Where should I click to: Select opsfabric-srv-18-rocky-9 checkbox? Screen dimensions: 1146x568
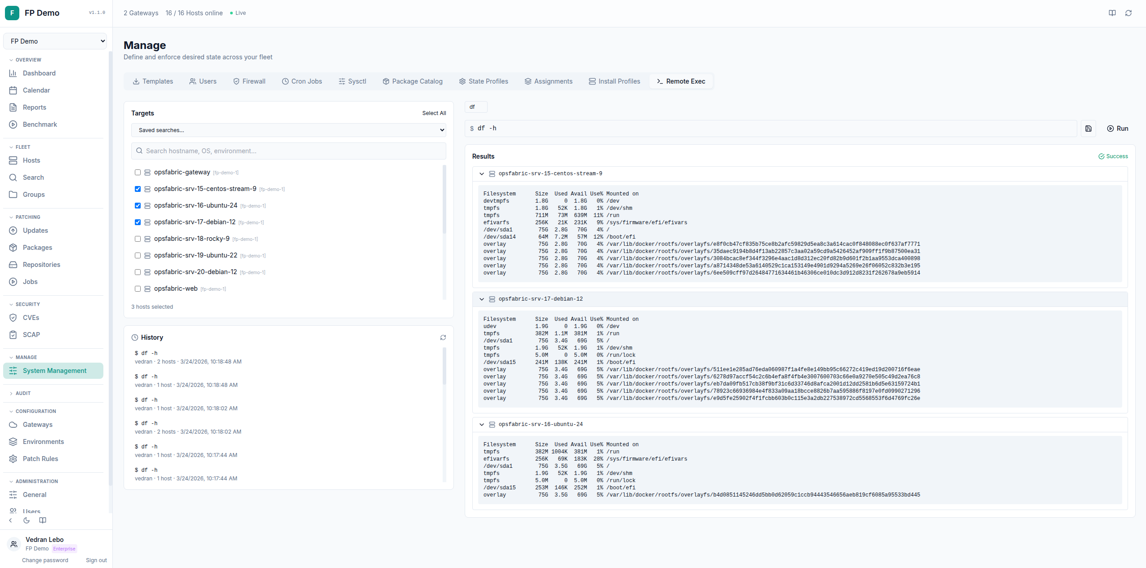tap(138, 239)
